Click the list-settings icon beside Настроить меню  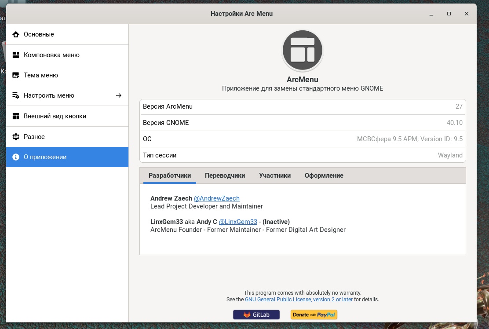15,95
